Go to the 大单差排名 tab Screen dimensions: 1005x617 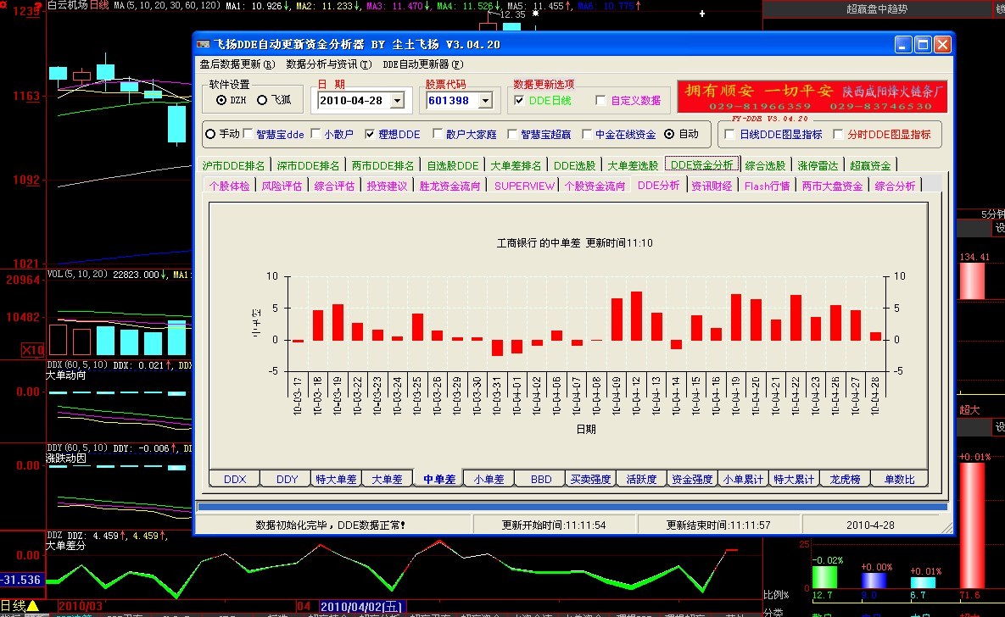[x=516, y=165]
